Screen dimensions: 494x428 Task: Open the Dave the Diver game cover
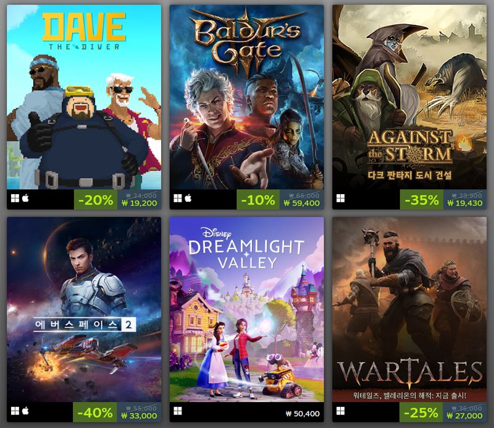coord(84,97)
